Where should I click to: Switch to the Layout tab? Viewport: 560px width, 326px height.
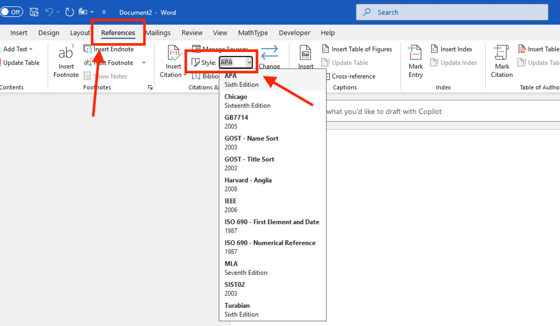[x=80, y=33]
